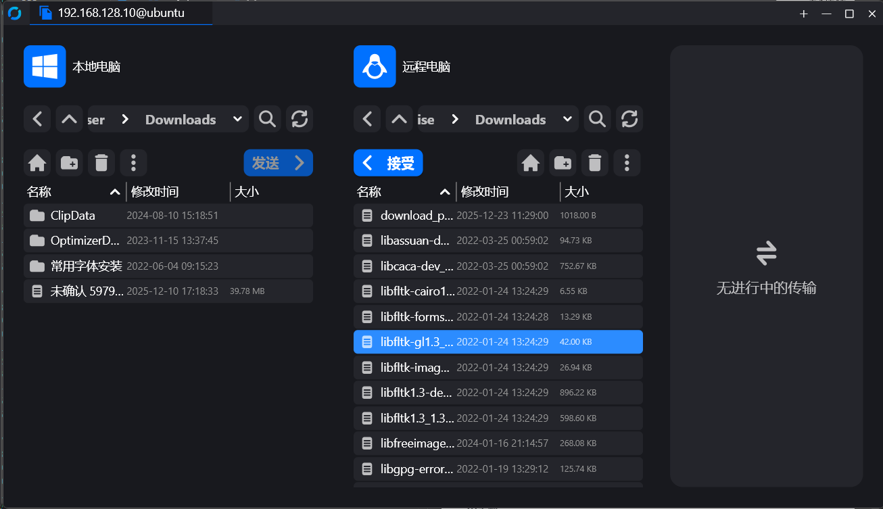Viewport: 883px width, 509px height.
Task: Click the 接受 receive button
Action: click(x=388, y=163)
